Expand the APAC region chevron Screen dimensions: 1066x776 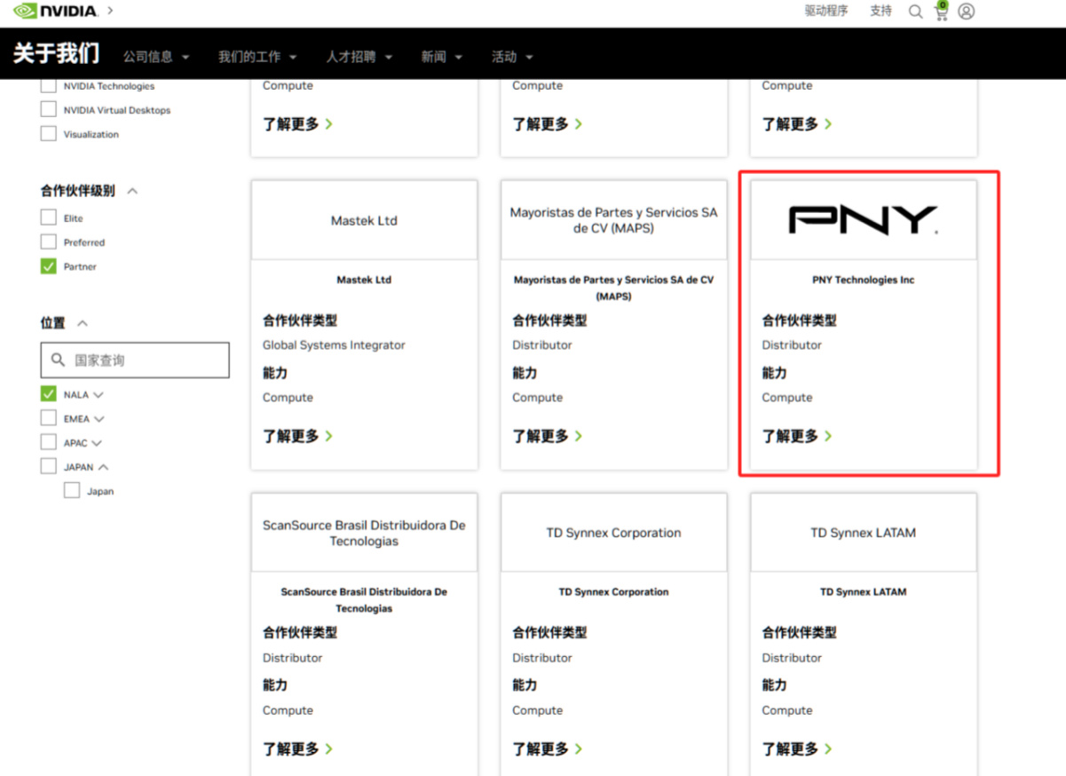tap(96, 442)
